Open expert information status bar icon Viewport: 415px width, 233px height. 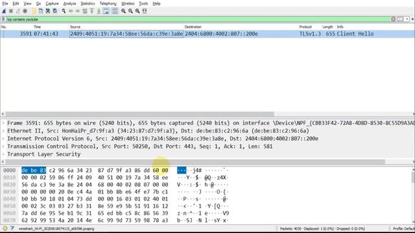point(5,228)
